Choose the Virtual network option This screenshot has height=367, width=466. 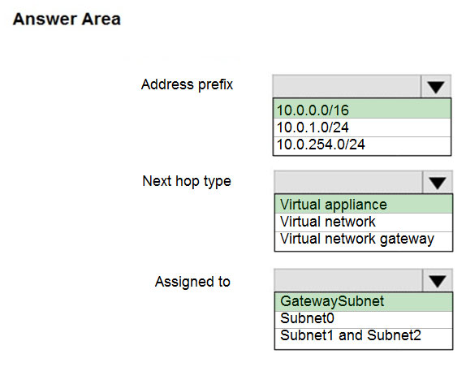[364, 222]
